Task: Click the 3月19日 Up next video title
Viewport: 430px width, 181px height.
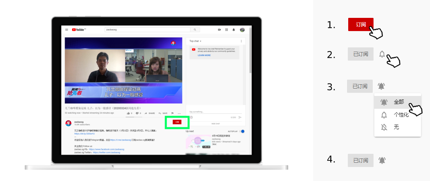Action: pos(221,136)
